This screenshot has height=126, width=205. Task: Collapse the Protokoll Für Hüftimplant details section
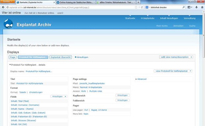click(27, 65)
